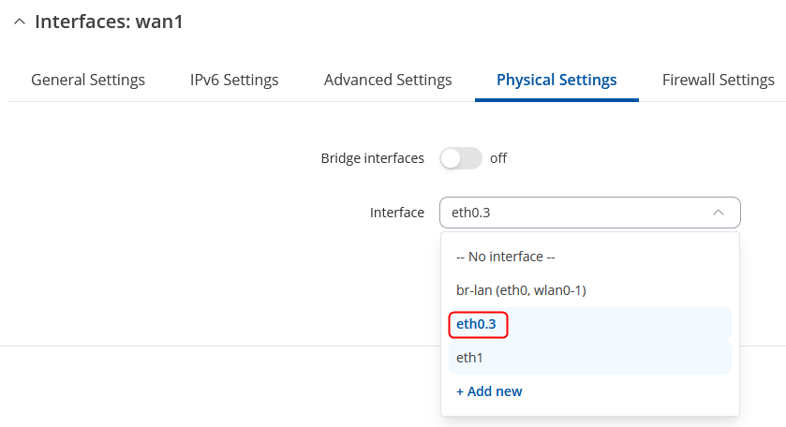
Task: Select the Physical Settings tab
Action: point(556,80)
